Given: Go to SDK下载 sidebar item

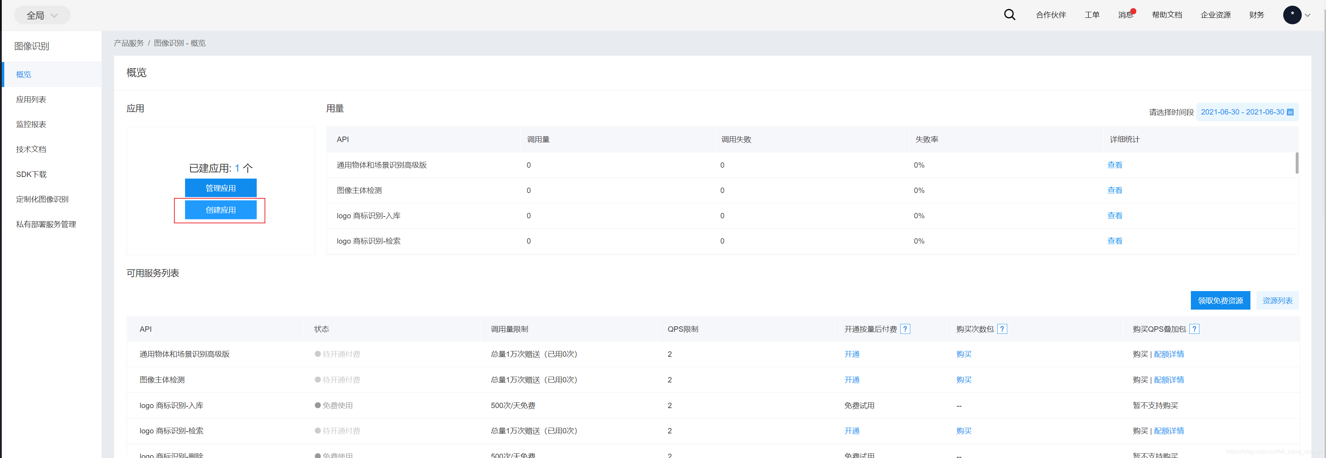Looking at the screenshot, I should tap(31, 174).
